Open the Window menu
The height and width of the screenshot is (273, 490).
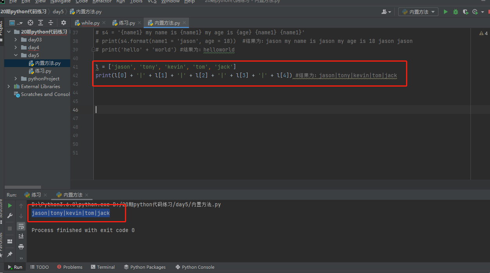pyautogui.click(x=171, y=2)
